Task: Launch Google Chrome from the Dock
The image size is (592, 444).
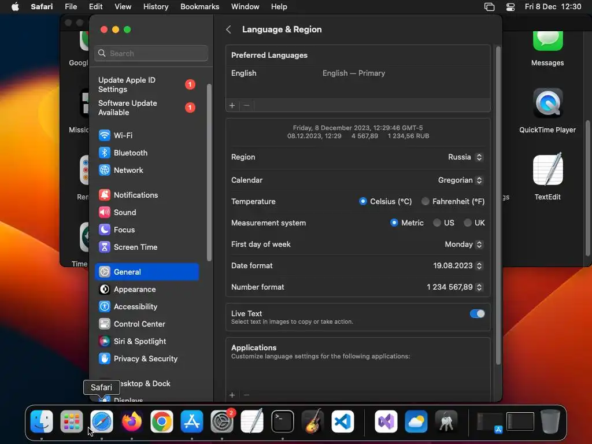Action: [162, 421]
